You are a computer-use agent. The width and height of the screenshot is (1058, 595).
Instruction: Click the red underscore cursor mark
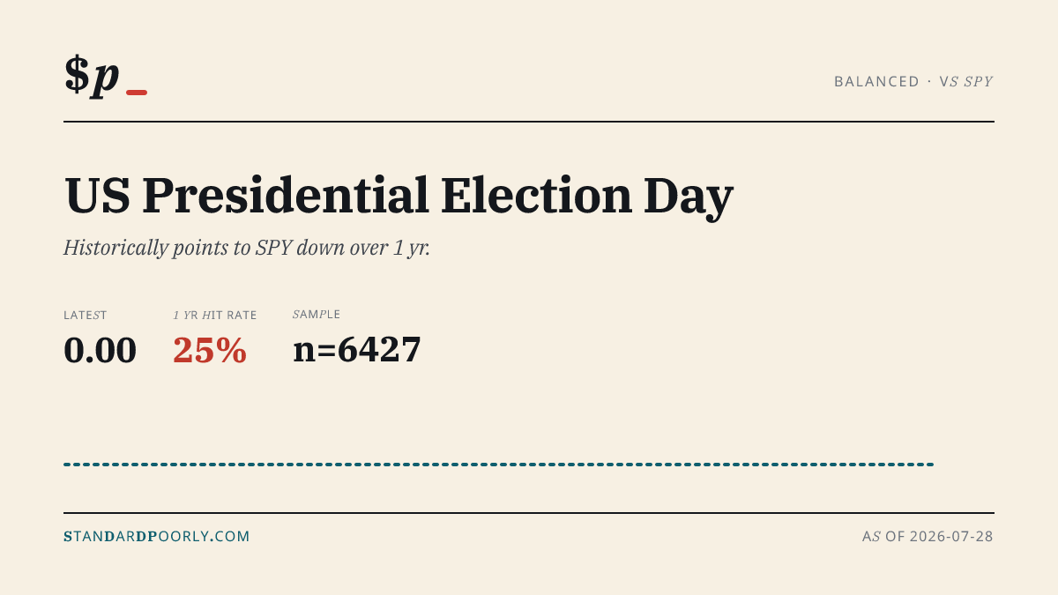coord(137,93)
